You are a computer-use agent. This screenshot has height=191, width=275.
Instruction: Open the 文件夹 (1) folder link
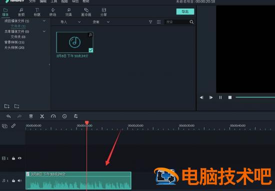pos(18,26)
